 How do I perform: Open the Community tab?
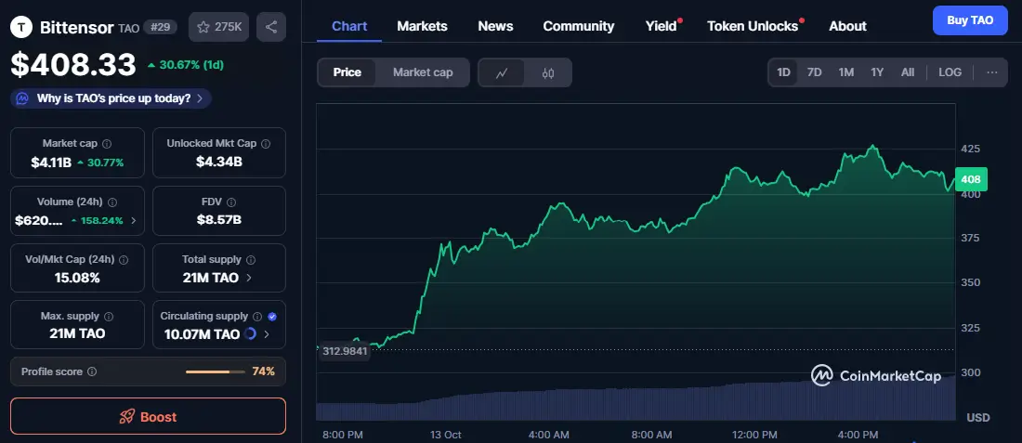coord(579,26)
